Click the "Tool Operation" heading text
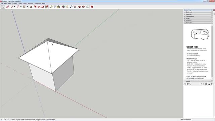Image resolution: width=215 pixels, height=121 pixels. pos(192,54)
